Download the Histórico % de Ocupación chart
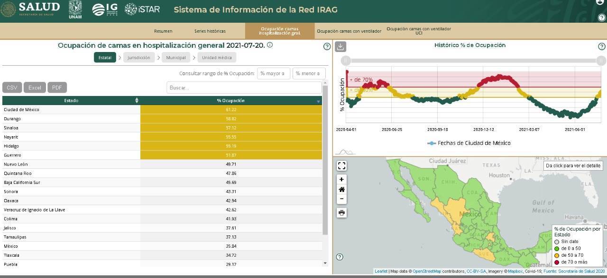 (x=340, y=46)
